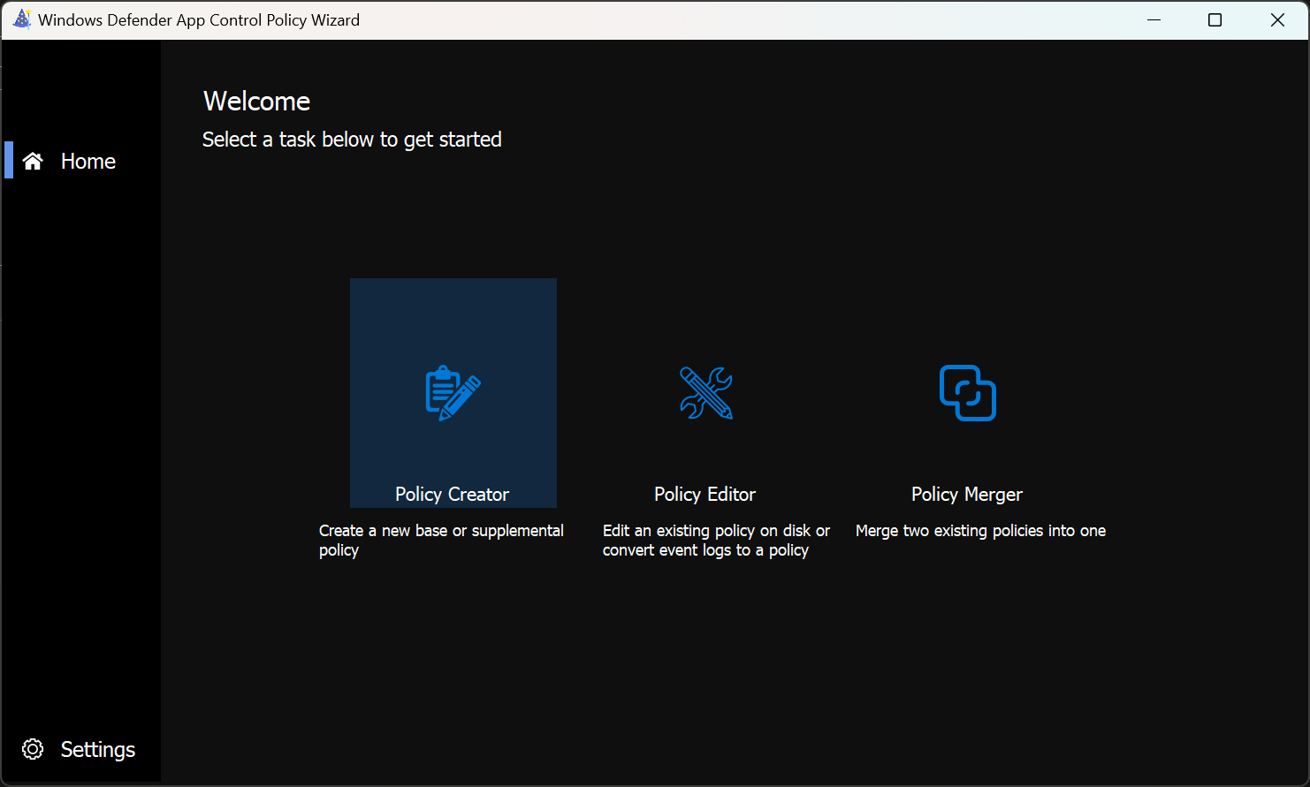Go to Home label in sidebar

coord(88,161)
